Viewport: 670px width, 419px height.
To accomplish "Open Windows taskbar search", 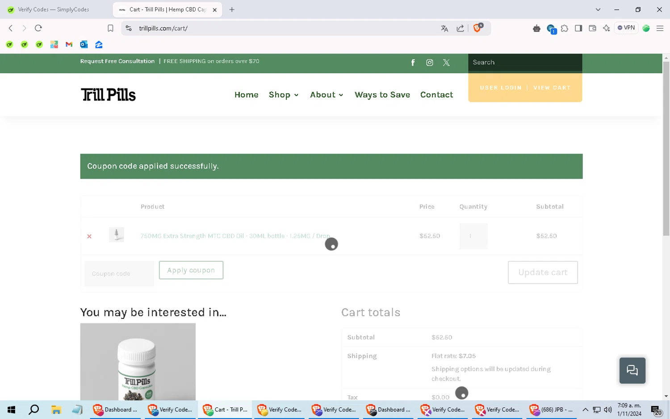I will tap(33, 410).
